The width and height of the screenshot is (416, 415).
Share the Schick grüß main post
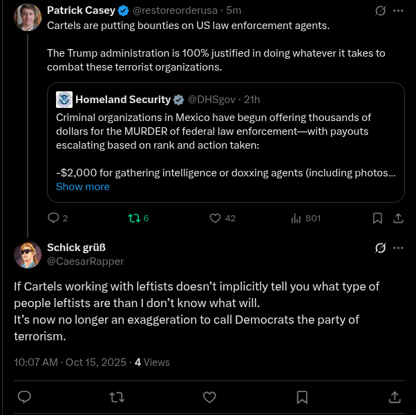click(395, 397)
